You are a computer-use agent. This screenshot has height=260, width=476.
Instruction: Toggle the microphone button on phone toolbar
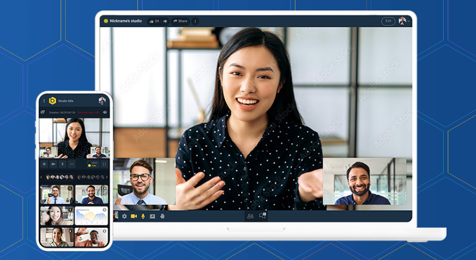62,164
